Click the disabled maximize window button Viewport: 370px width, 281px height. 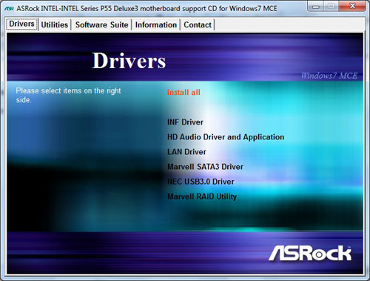331,7
